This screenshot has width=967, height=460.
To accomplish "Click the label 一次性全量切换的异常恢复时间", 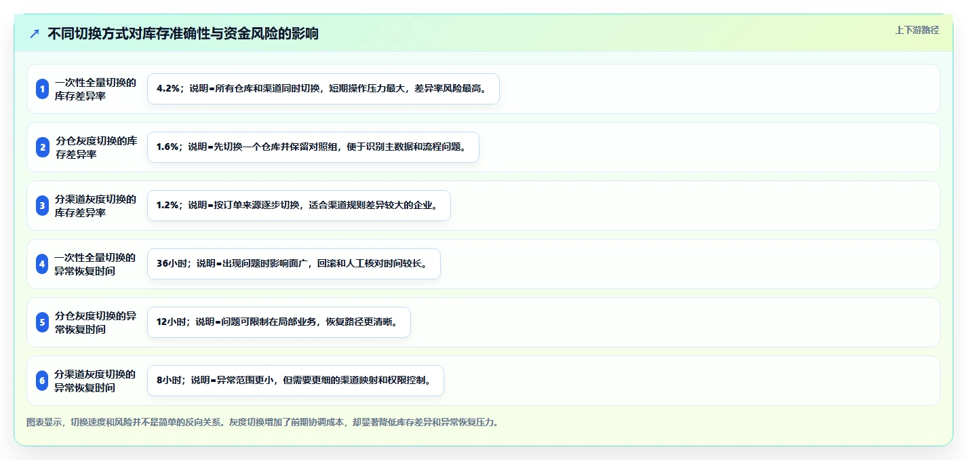I will click(x=96, y=264).
